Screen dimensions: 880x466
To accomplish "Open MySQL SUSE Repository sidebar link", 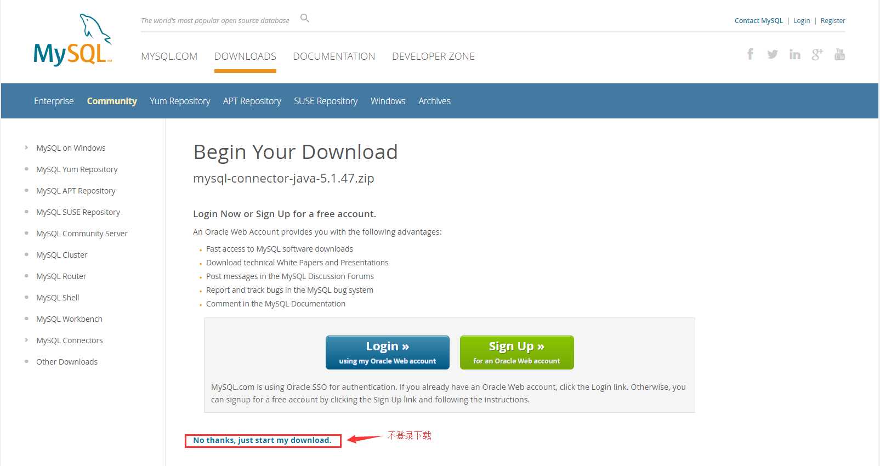I will pos(78,212).
